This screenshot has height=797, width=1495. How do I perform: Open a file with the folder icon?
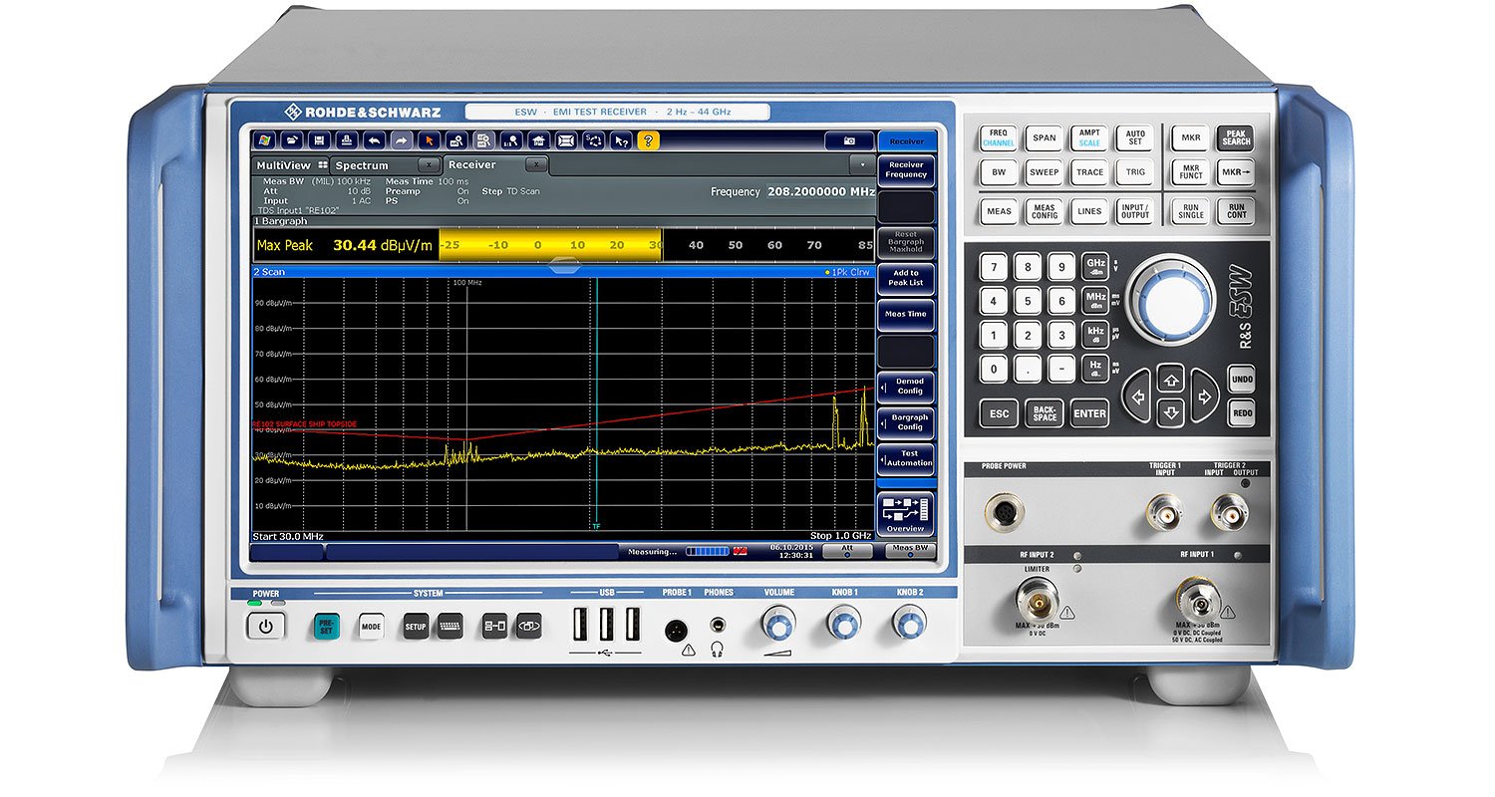[293, 140]
